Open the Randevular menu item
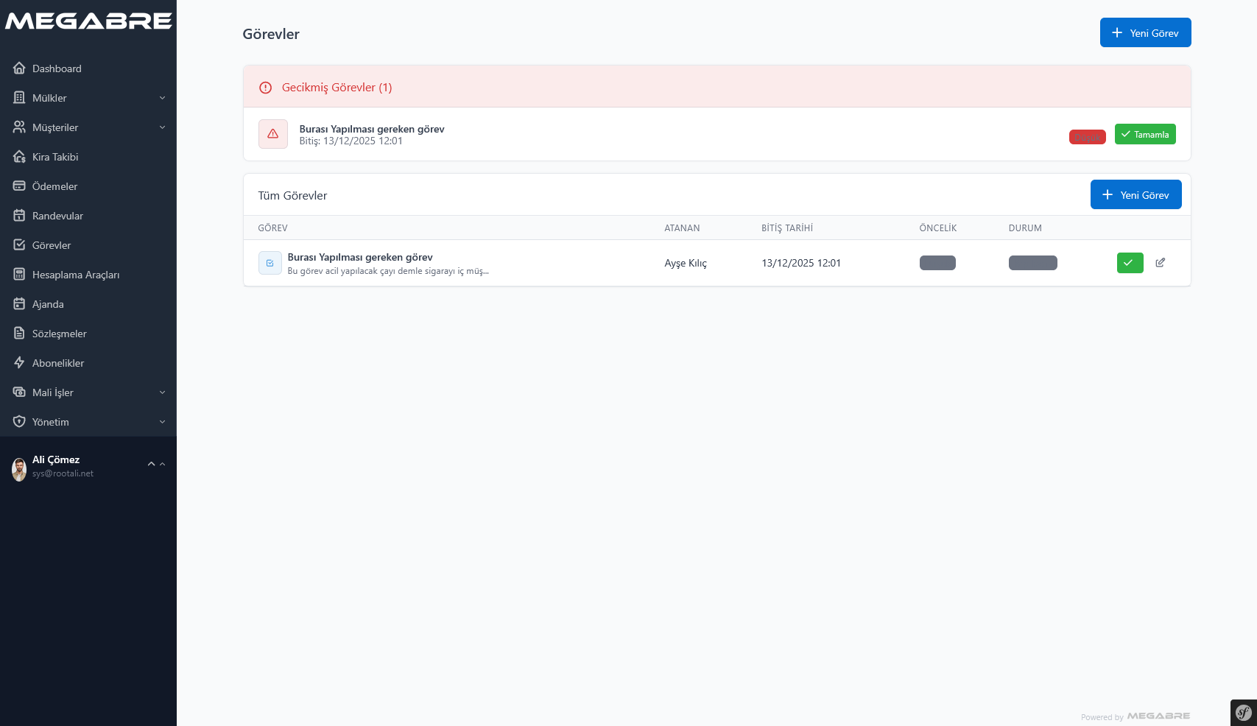Image resolution: width=1257 pixels, height=726 pixels. 57,216
